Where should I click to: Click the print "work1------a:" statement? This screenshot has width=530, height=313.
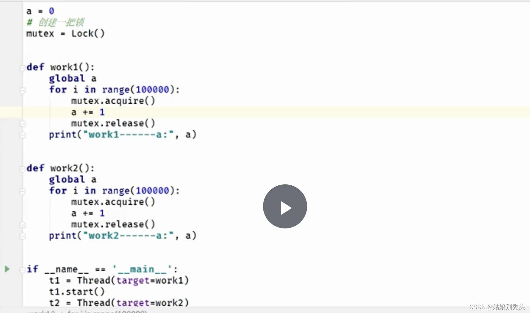pyautogui.click(x=123, y=135)
